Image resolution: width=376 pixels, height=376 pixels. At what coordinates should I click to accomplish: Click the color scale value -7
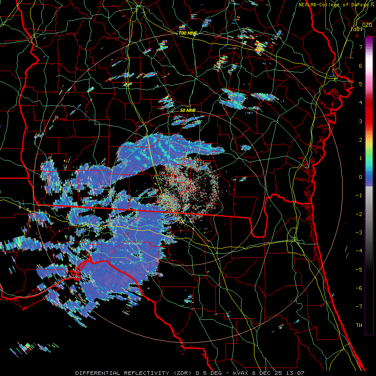[359, 307]
